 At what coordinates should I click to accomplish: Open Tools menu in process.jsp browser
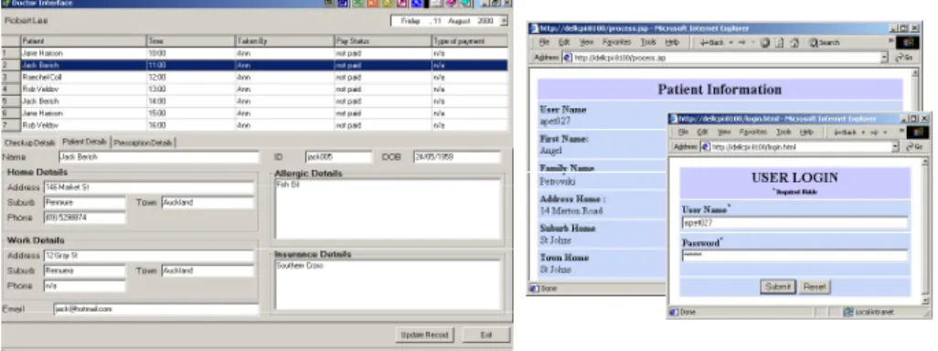coord(648,42)
